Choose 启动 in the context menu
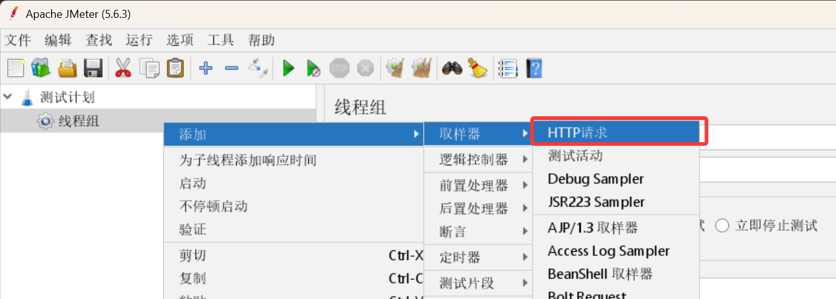The height and width of the screenshot is (299, 836). click(293, 183)
